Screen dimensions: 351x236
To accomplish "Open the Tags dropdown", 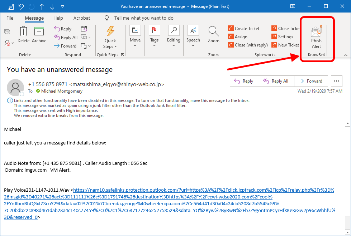I will click(x=154, y=36).
